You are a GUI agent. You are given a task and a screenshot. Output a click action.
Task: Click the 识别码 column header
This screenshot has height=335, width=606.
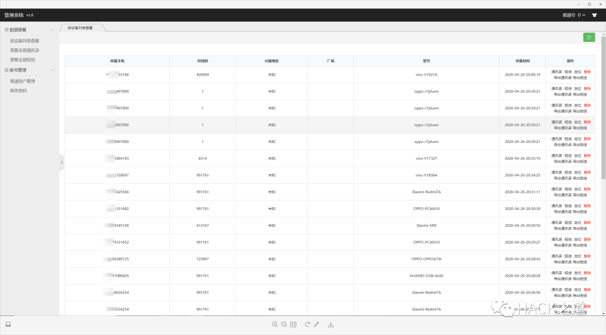[x=203, y=61]
